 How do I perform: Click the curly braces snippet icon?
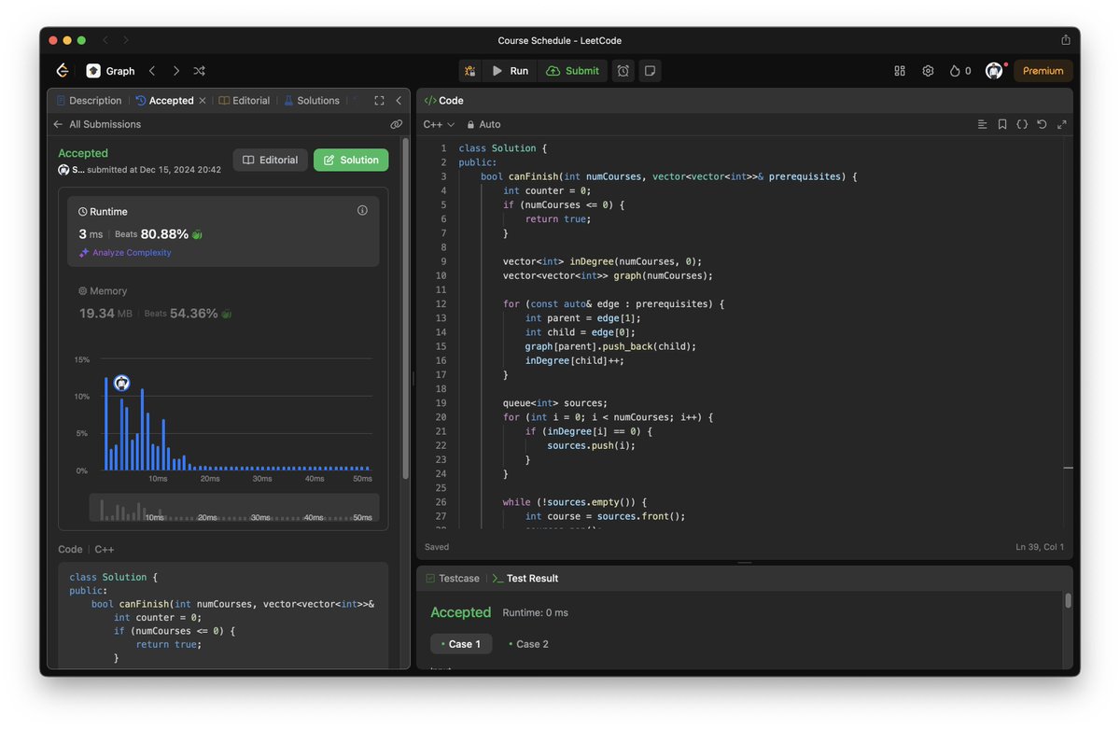(x=1022, y=124)
